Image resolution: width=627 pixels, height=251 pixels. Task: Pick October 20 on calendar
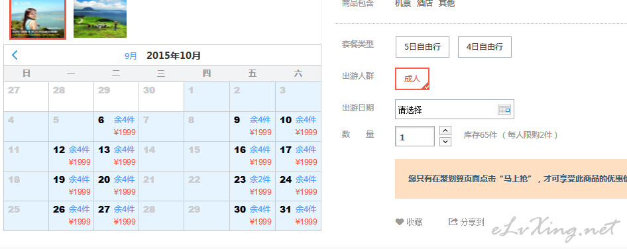tap(117, 186)
